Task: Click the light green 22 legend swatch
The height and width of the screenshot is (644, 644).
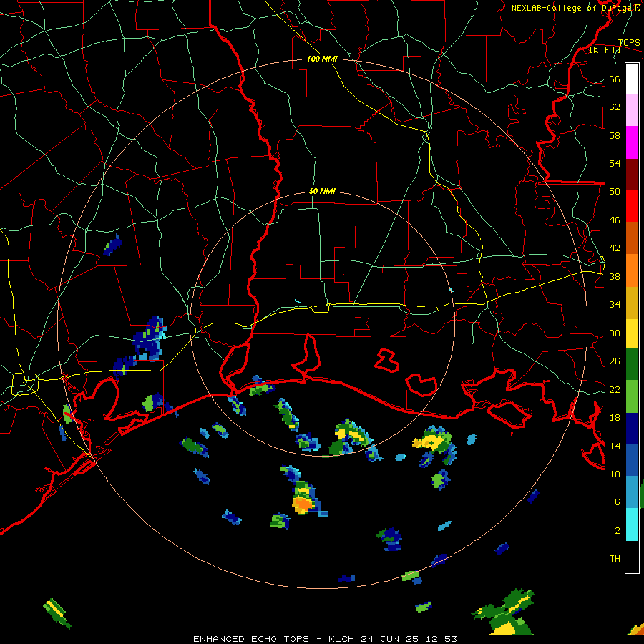Action: [632, 396]
